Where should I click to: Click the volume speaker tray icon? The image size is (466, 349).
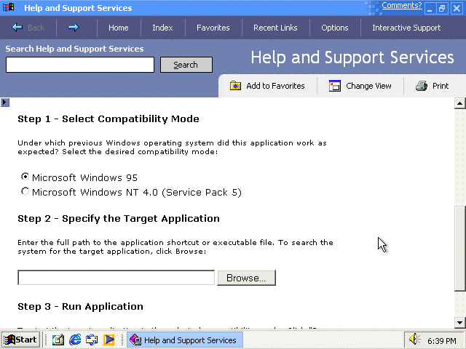(x=414, y=340)
